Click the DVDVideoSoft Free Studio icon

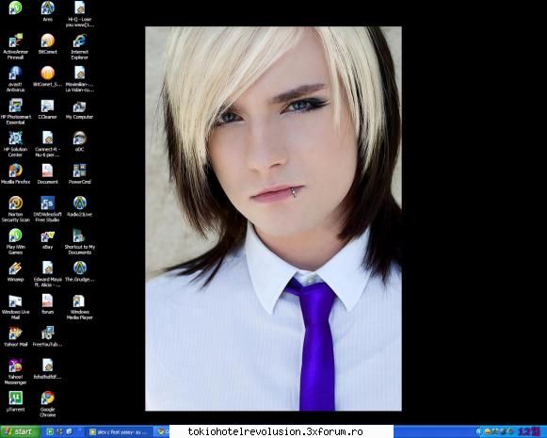[47, 209]
